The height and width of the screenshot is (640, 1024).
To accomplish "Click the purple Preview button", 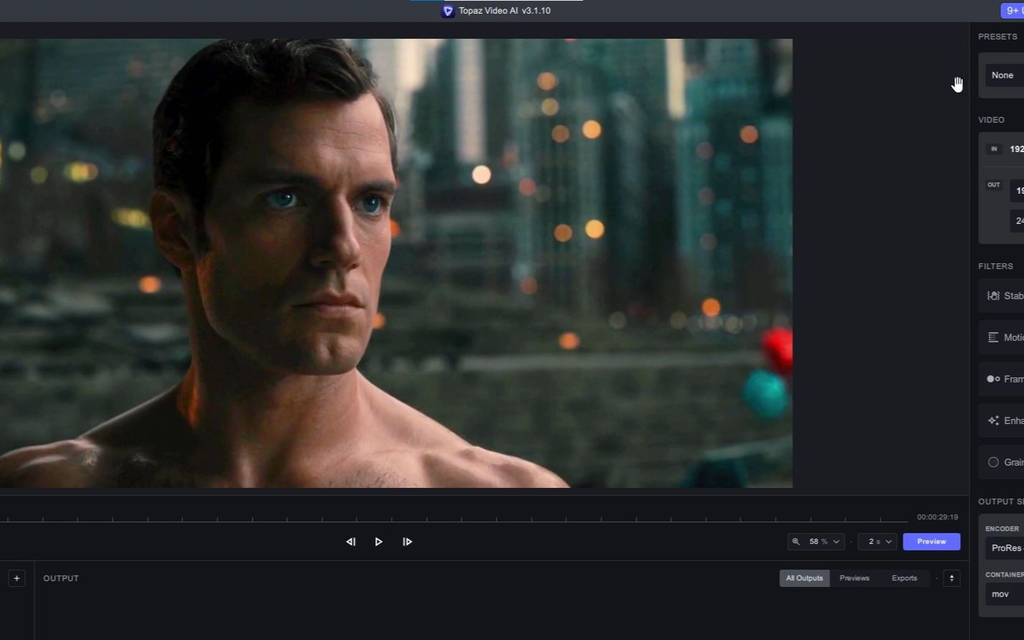I will tap(931, 542).
